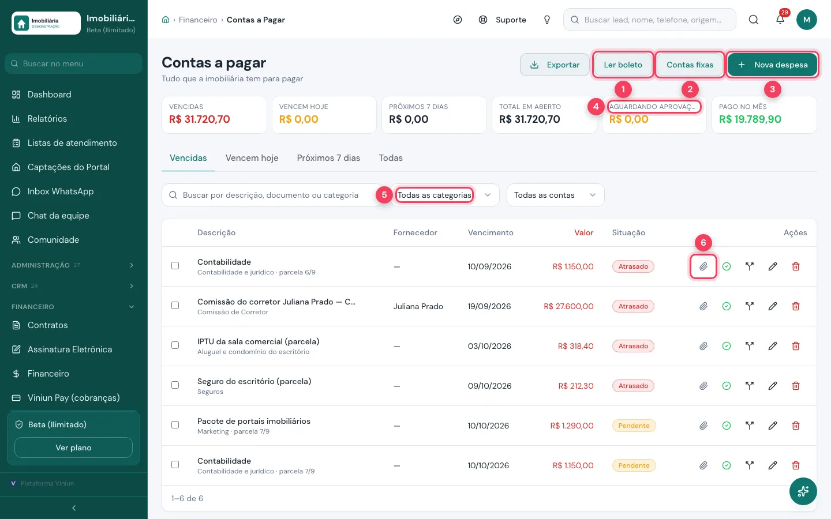The height and width of the screenshot is (519, 831).
Task: Select the Contabilidade parcela 6/9 checkbox
Action: tap(175, 266)
